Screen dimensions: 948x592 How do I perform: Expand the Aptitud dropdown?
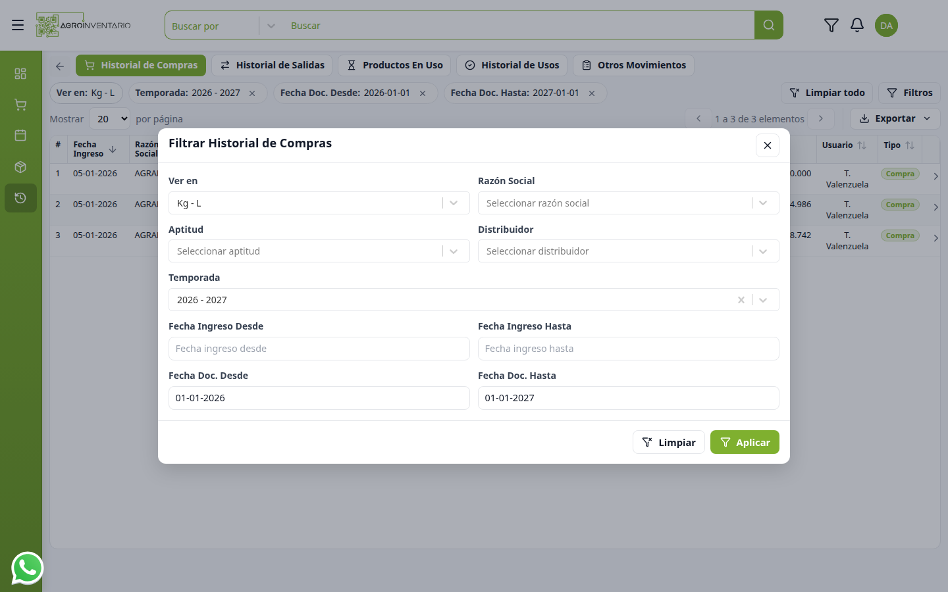click(x=454, y=251)
